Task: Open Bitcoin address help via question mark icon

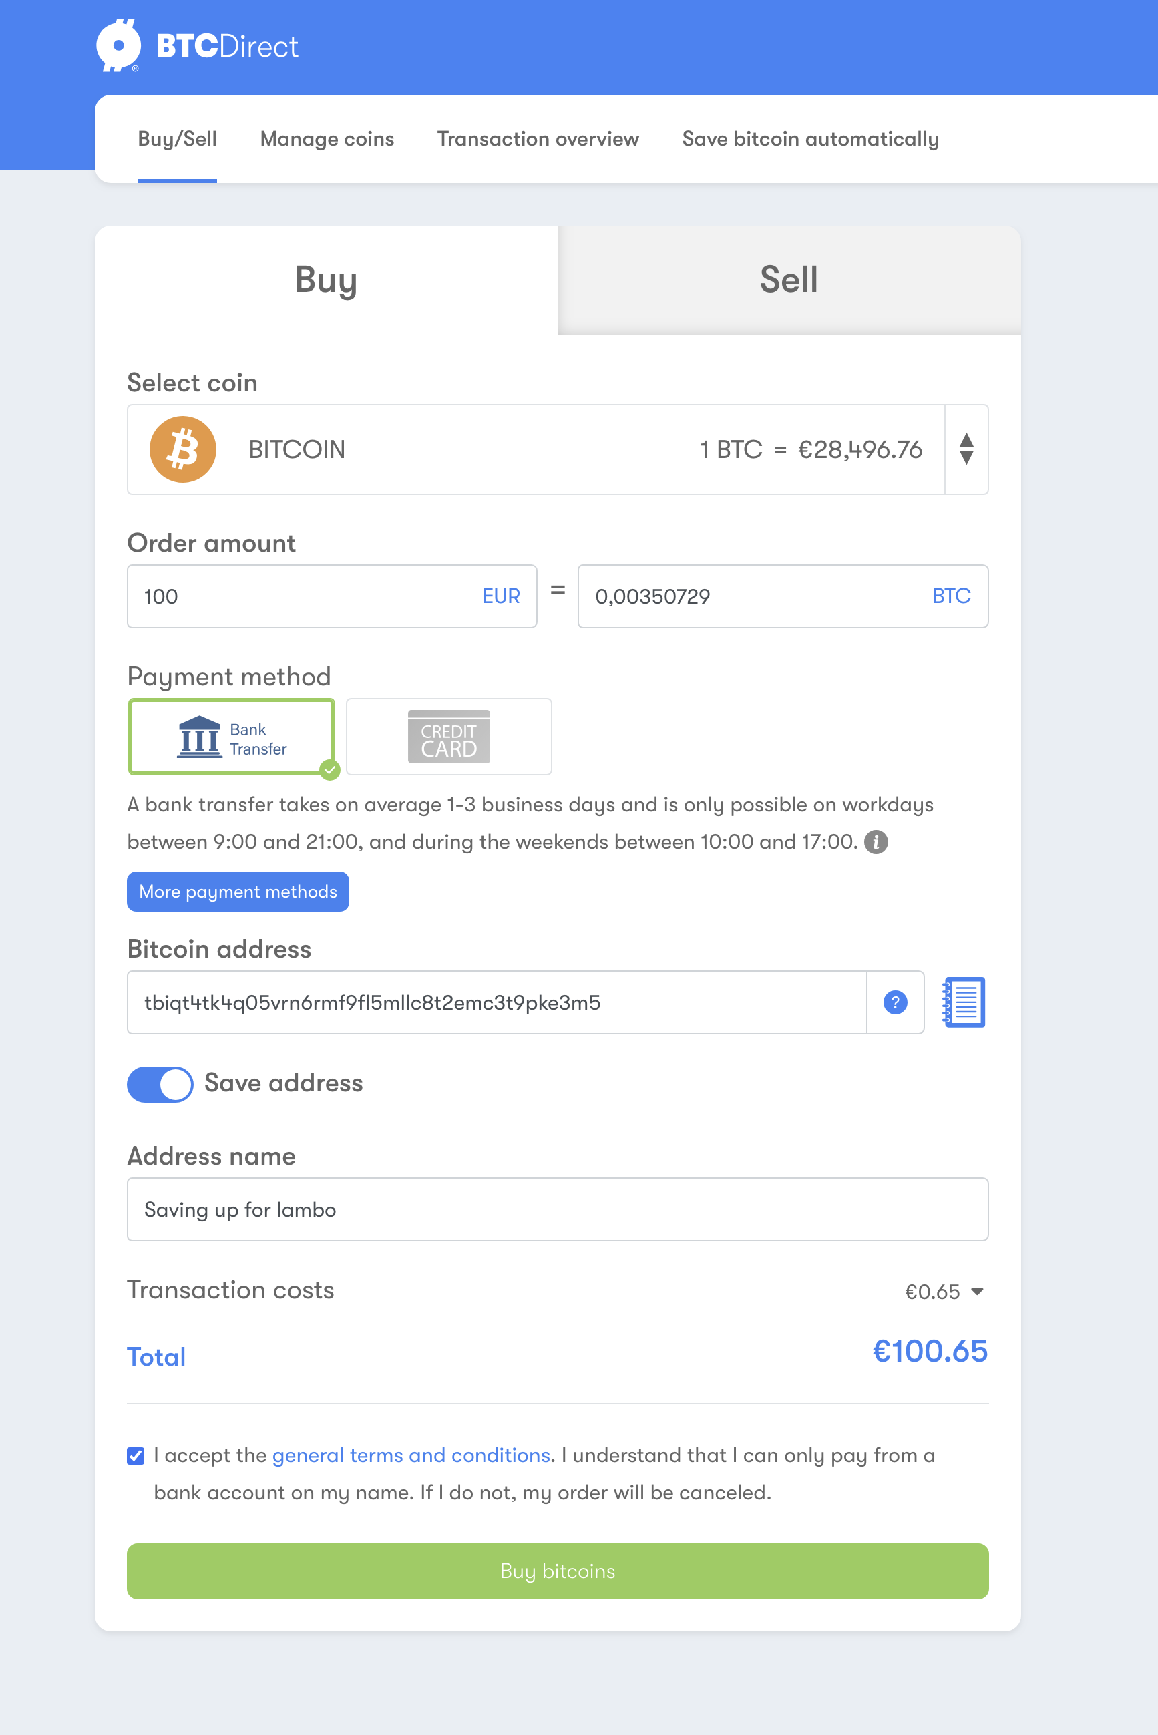Action: [894, 1002]
